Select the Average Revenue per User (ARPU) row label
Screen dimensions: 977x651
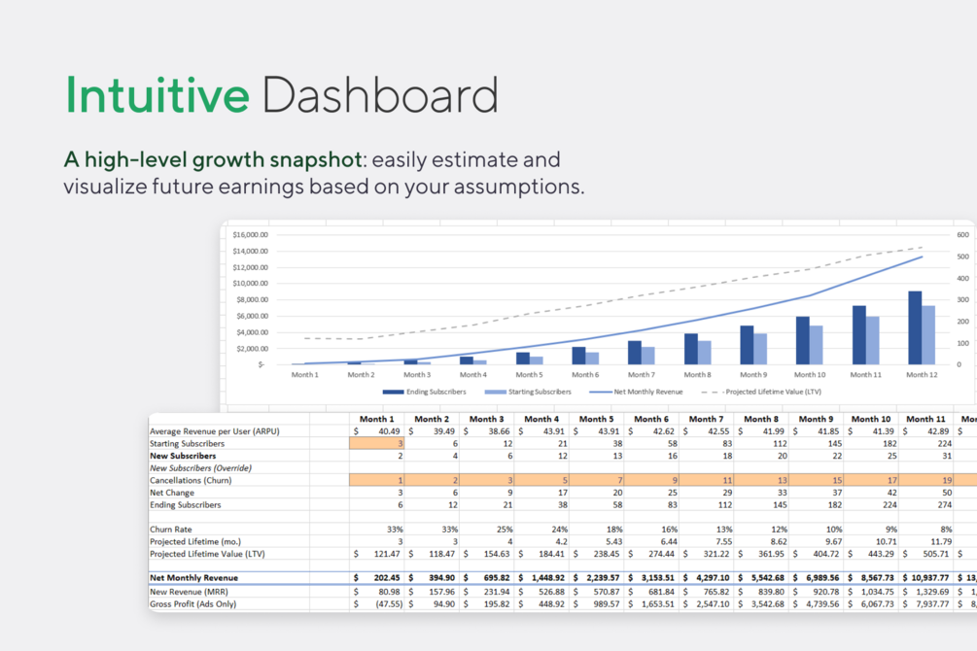214,431
